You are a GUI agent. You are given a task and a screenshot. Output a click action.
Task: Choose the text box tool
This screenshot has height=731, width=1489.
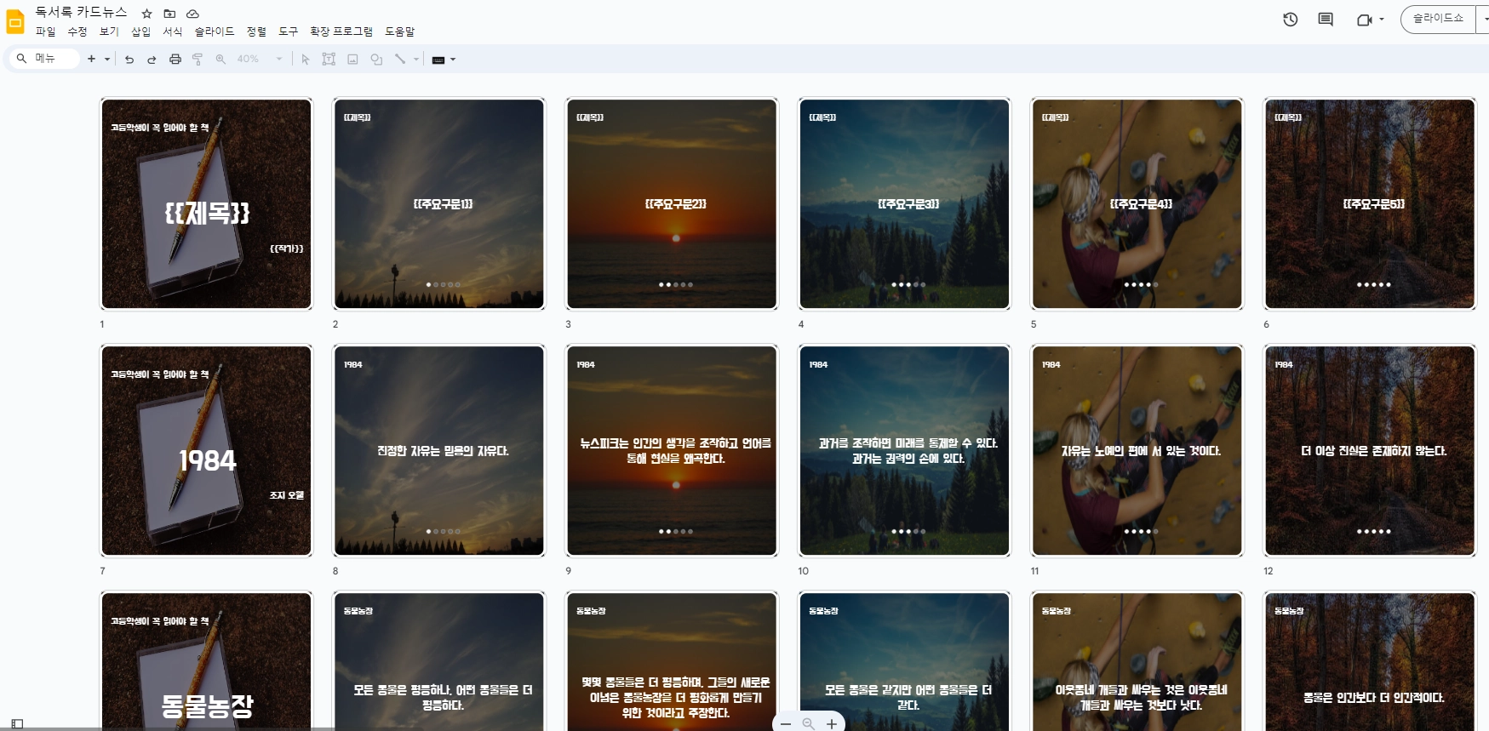pos(329,60)
